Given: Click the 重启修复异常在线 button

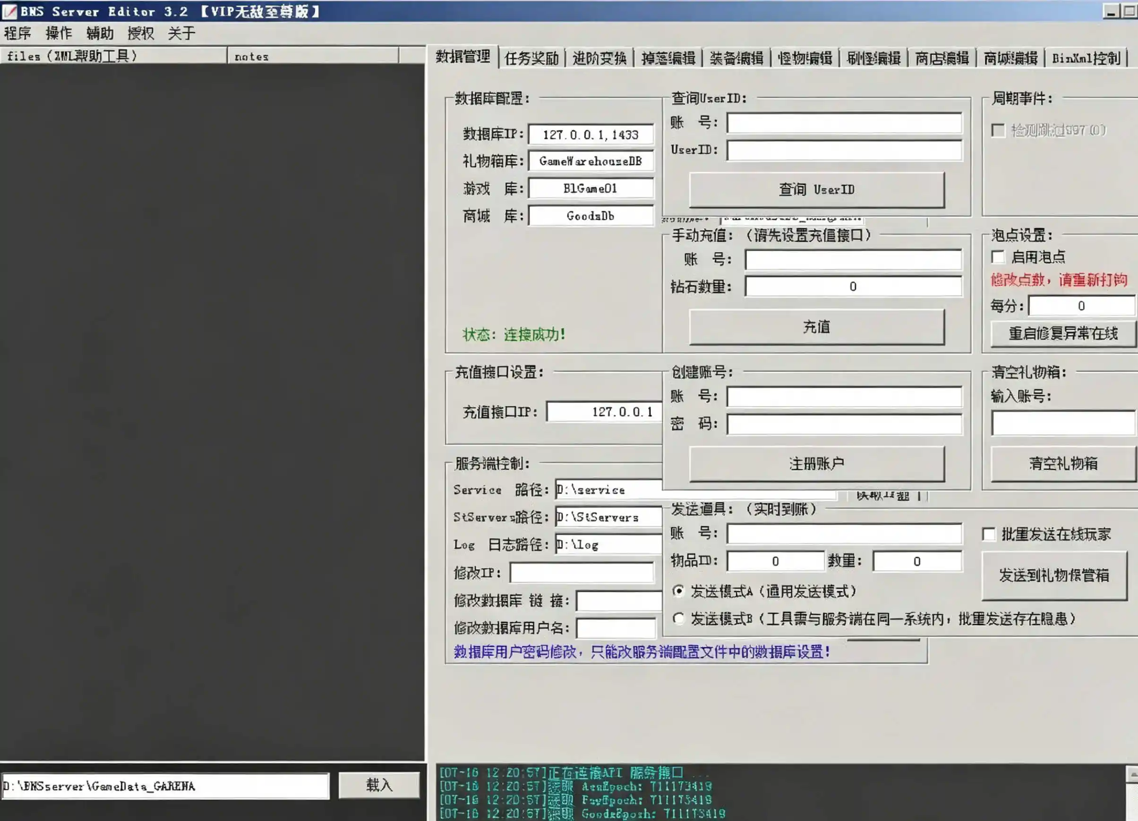Looking at the screenshot, I should tap(1063, 333).
